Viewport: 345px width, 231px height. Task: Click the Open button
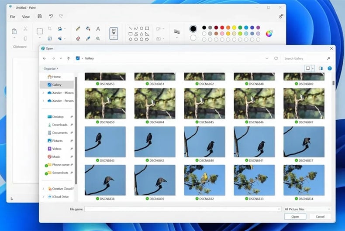[x=295, y=217]
